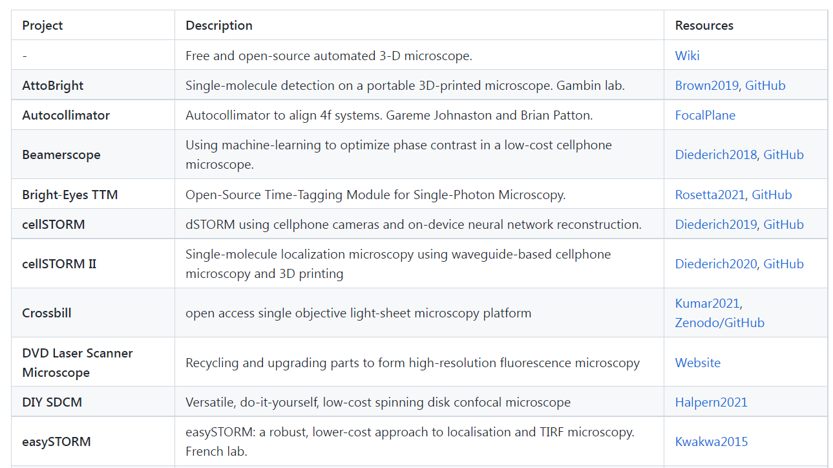Click the FocalPlane resource link

tap(705, 115)
